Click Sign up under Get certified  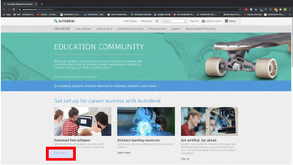(185, 159)
